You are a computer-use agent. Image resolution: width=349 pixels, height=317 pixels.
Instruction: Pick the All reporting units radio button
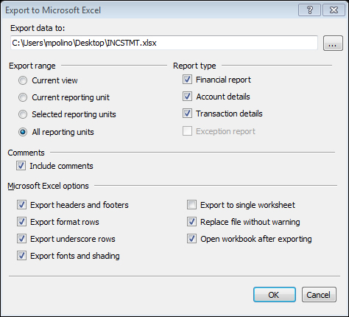pos(23,132)
